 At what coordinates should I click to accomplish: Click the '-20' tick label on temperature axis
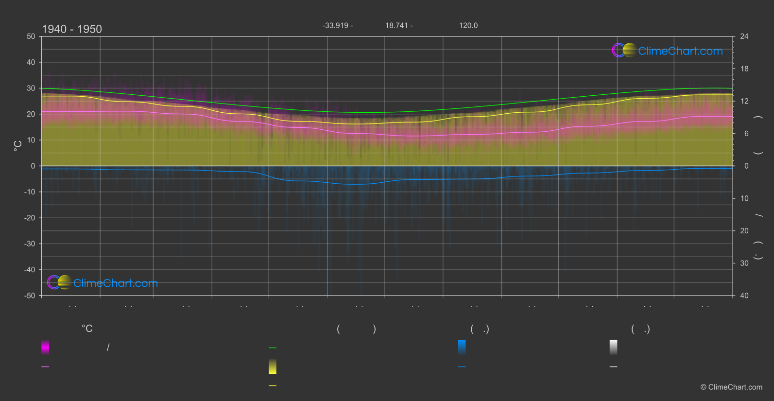pos(30,218)
